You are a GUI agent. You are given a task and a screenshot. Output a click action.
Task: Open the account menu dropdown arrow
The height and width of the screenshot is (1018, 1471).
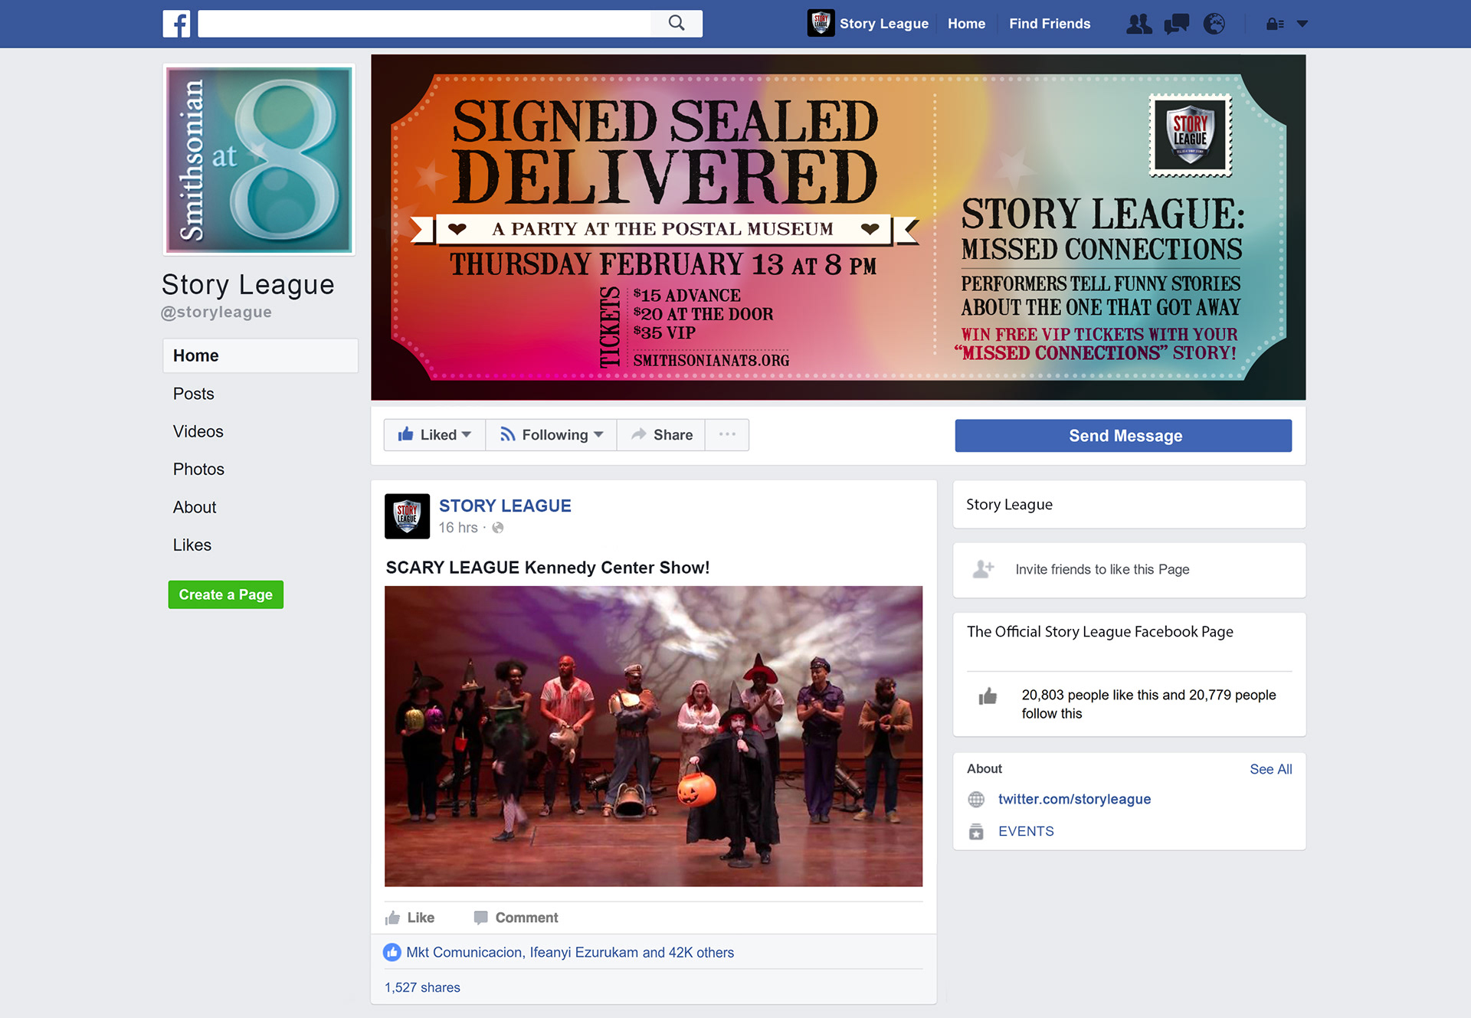coord(1302,24)
